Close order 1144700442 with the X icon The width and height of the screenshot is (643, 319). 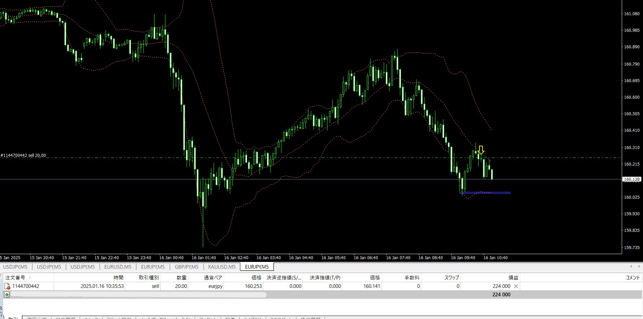coord(516,286)
